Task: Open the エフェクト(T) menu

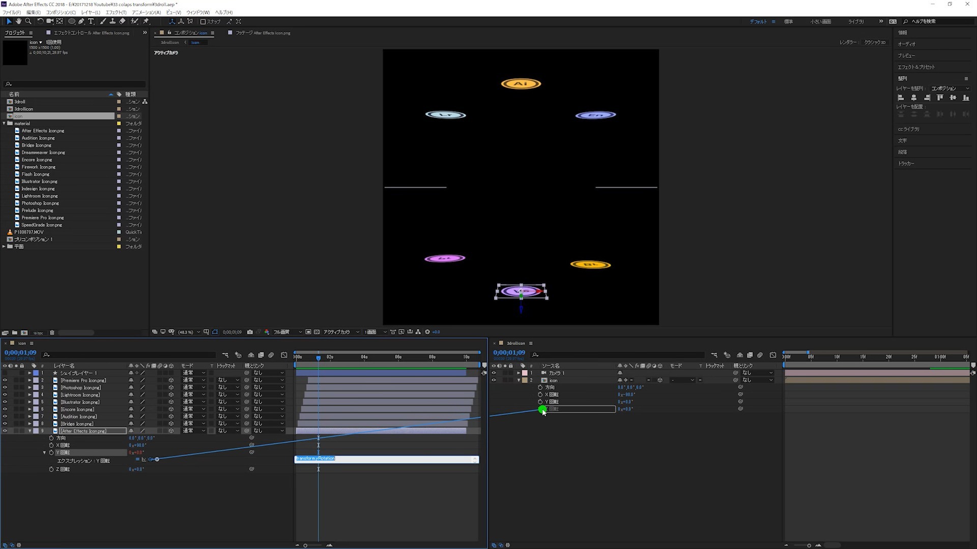Action: point(116,12)
